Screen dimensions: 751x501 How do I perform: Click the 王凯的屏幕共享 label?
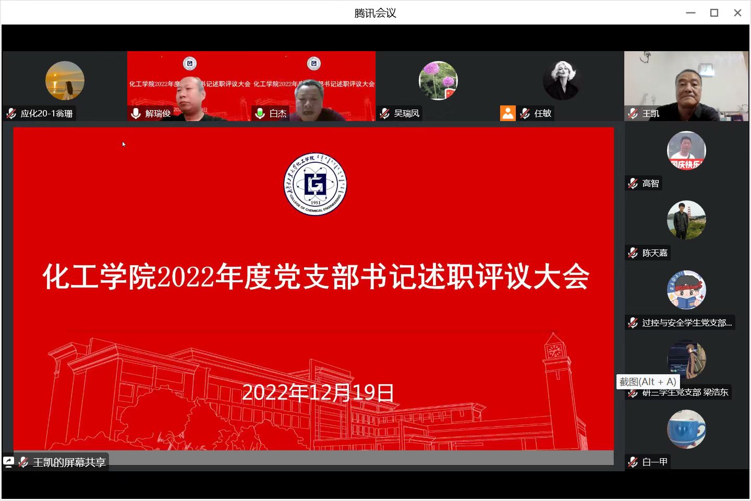click(69, 462)
